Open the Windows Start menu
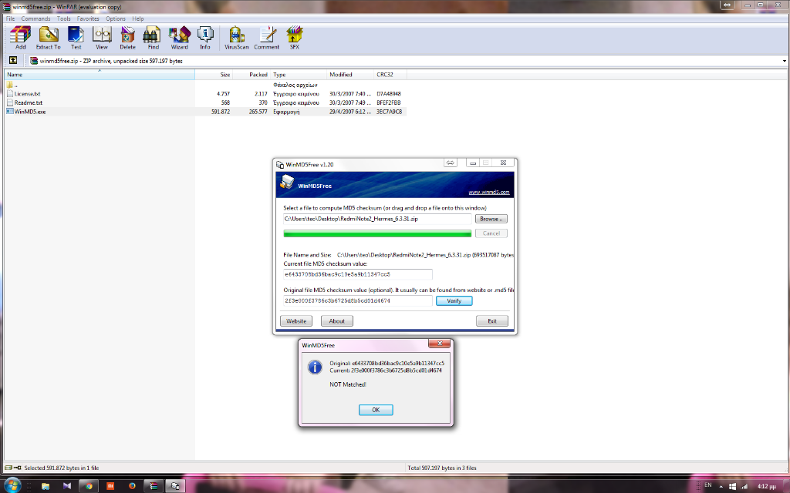This screenshot has height=493, width=790. (12, 485)
